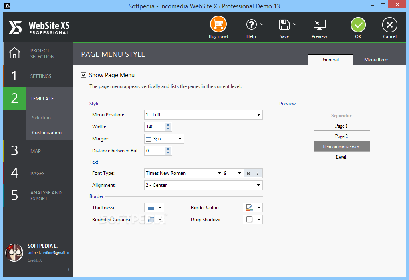Toggle the Show Page Menu checkbox
The image size is (409, 280).
click(84, 75)
